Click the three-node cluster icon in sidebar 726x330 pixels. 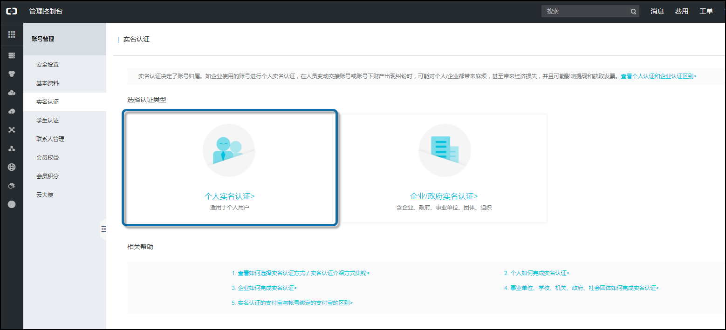point(12,148)
